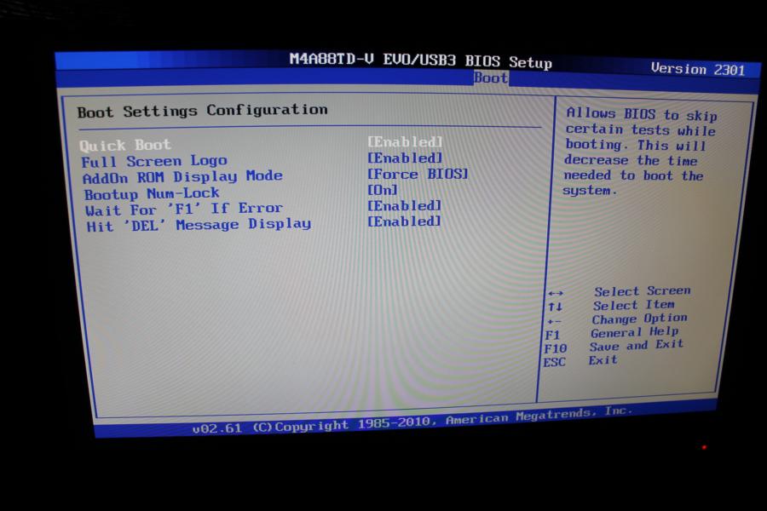This screenshot has width=767, height=511.
Task: Toggle the Bootup Num-Lock [On] value
Action: tap(383, 190)
